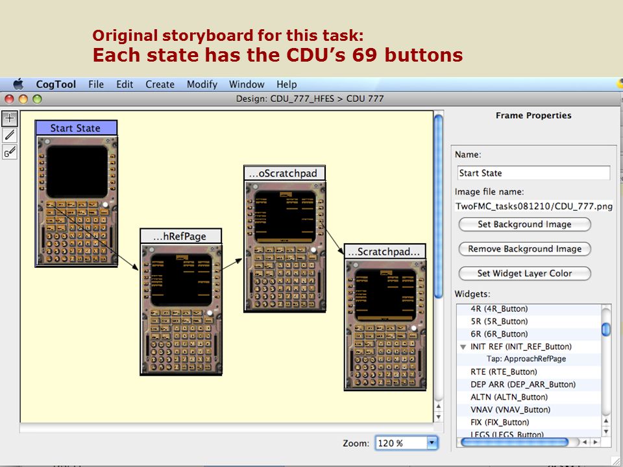Click the Frame Properties panel heading

click(533, 115)
